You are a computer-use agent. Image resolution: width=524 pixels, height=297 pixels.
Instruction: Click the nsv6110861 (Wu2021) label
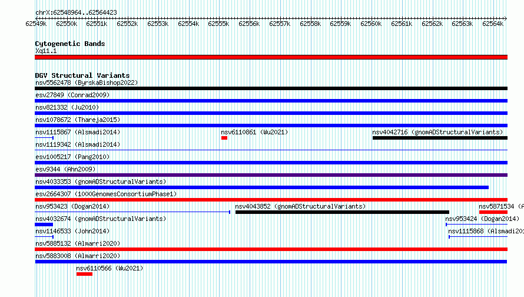tap(254, 132)
